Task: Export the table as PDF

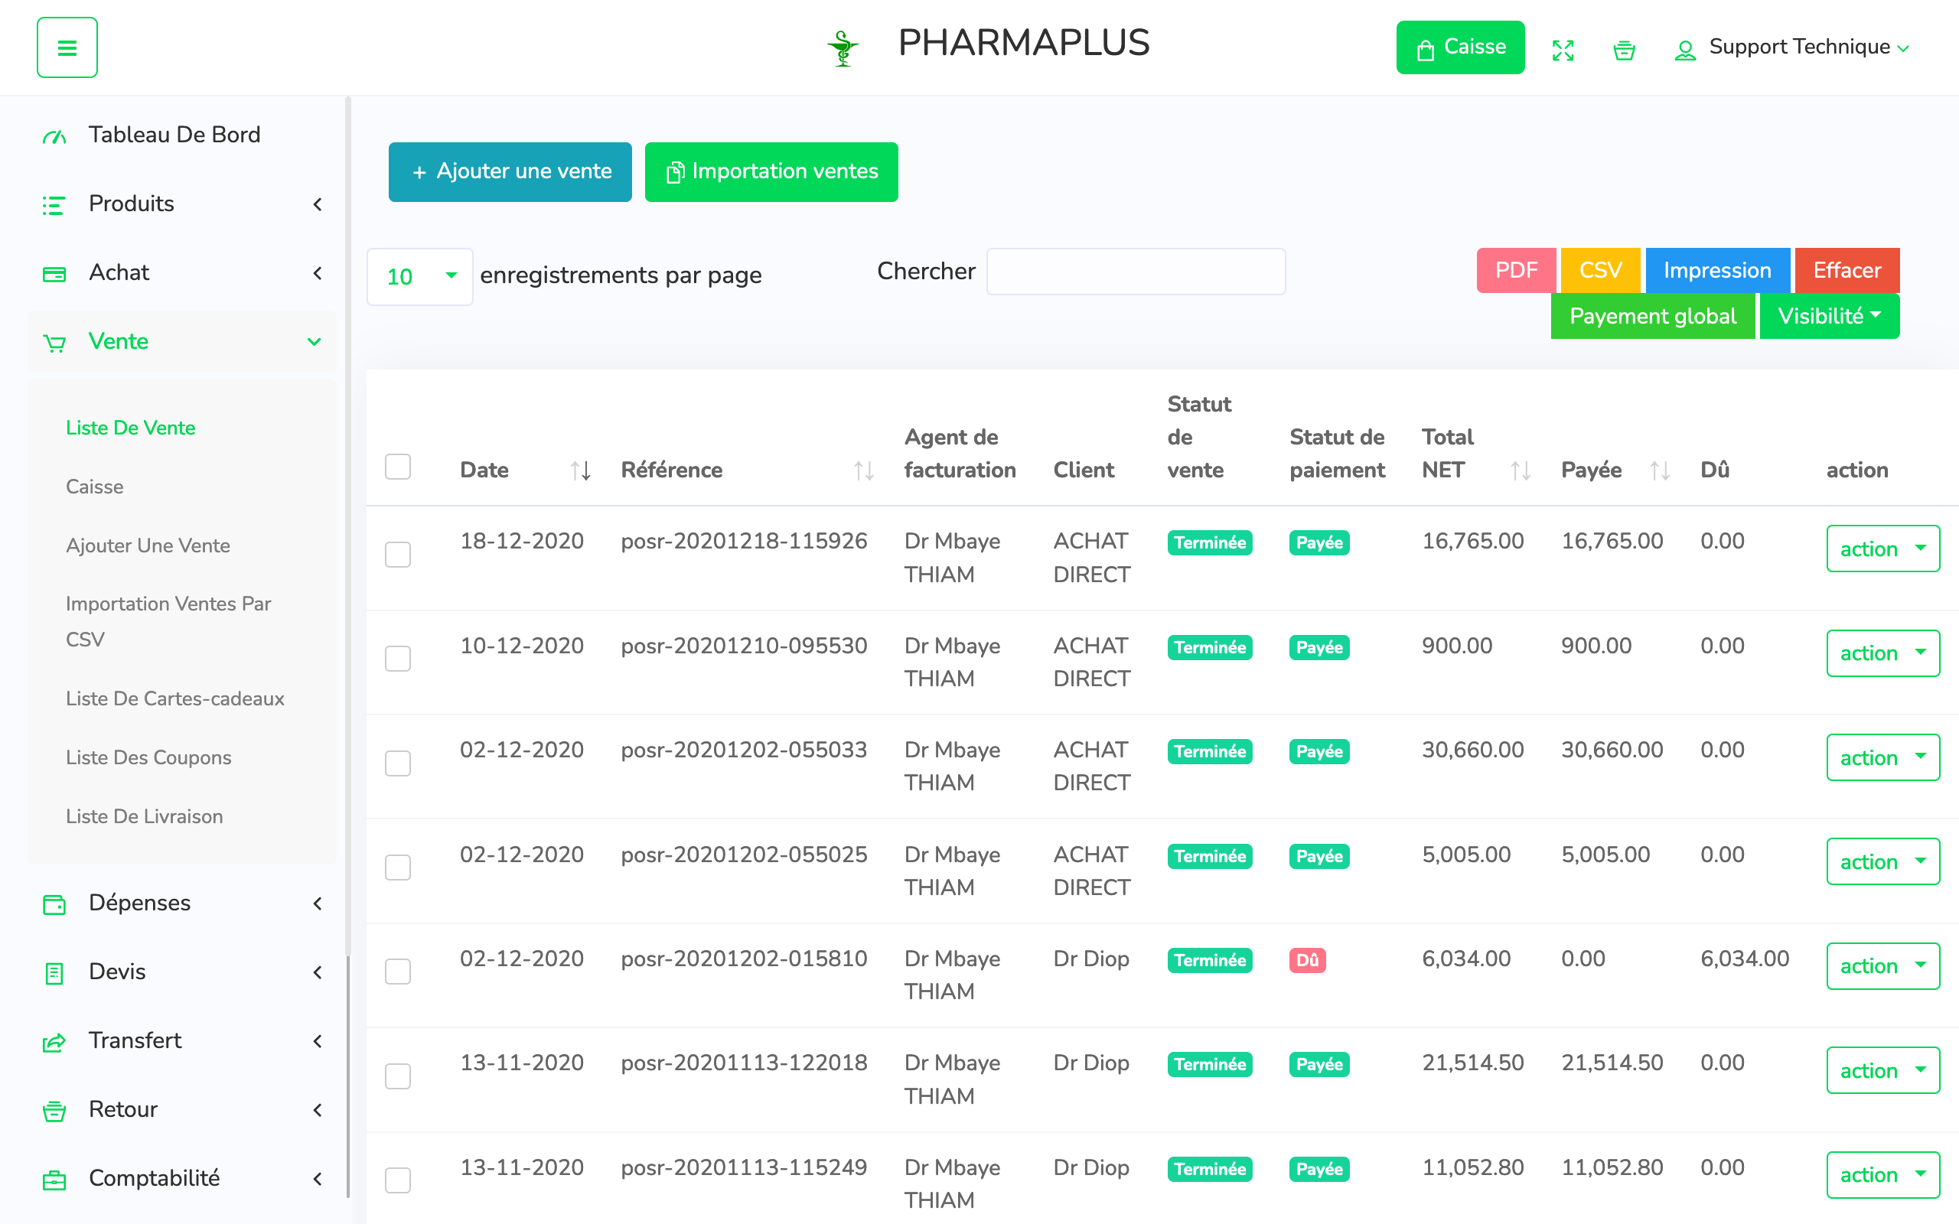Action: pyautogui.click(x=1516, y=270)
